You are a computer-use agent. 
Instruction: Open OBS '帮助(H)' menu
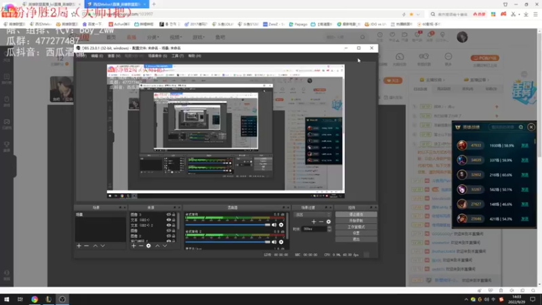click(194, 56)
